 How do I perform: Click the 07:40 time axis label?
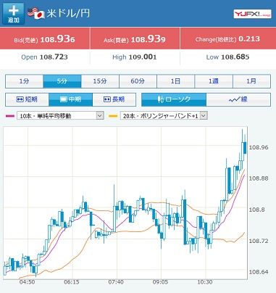(x=116, y=282)
